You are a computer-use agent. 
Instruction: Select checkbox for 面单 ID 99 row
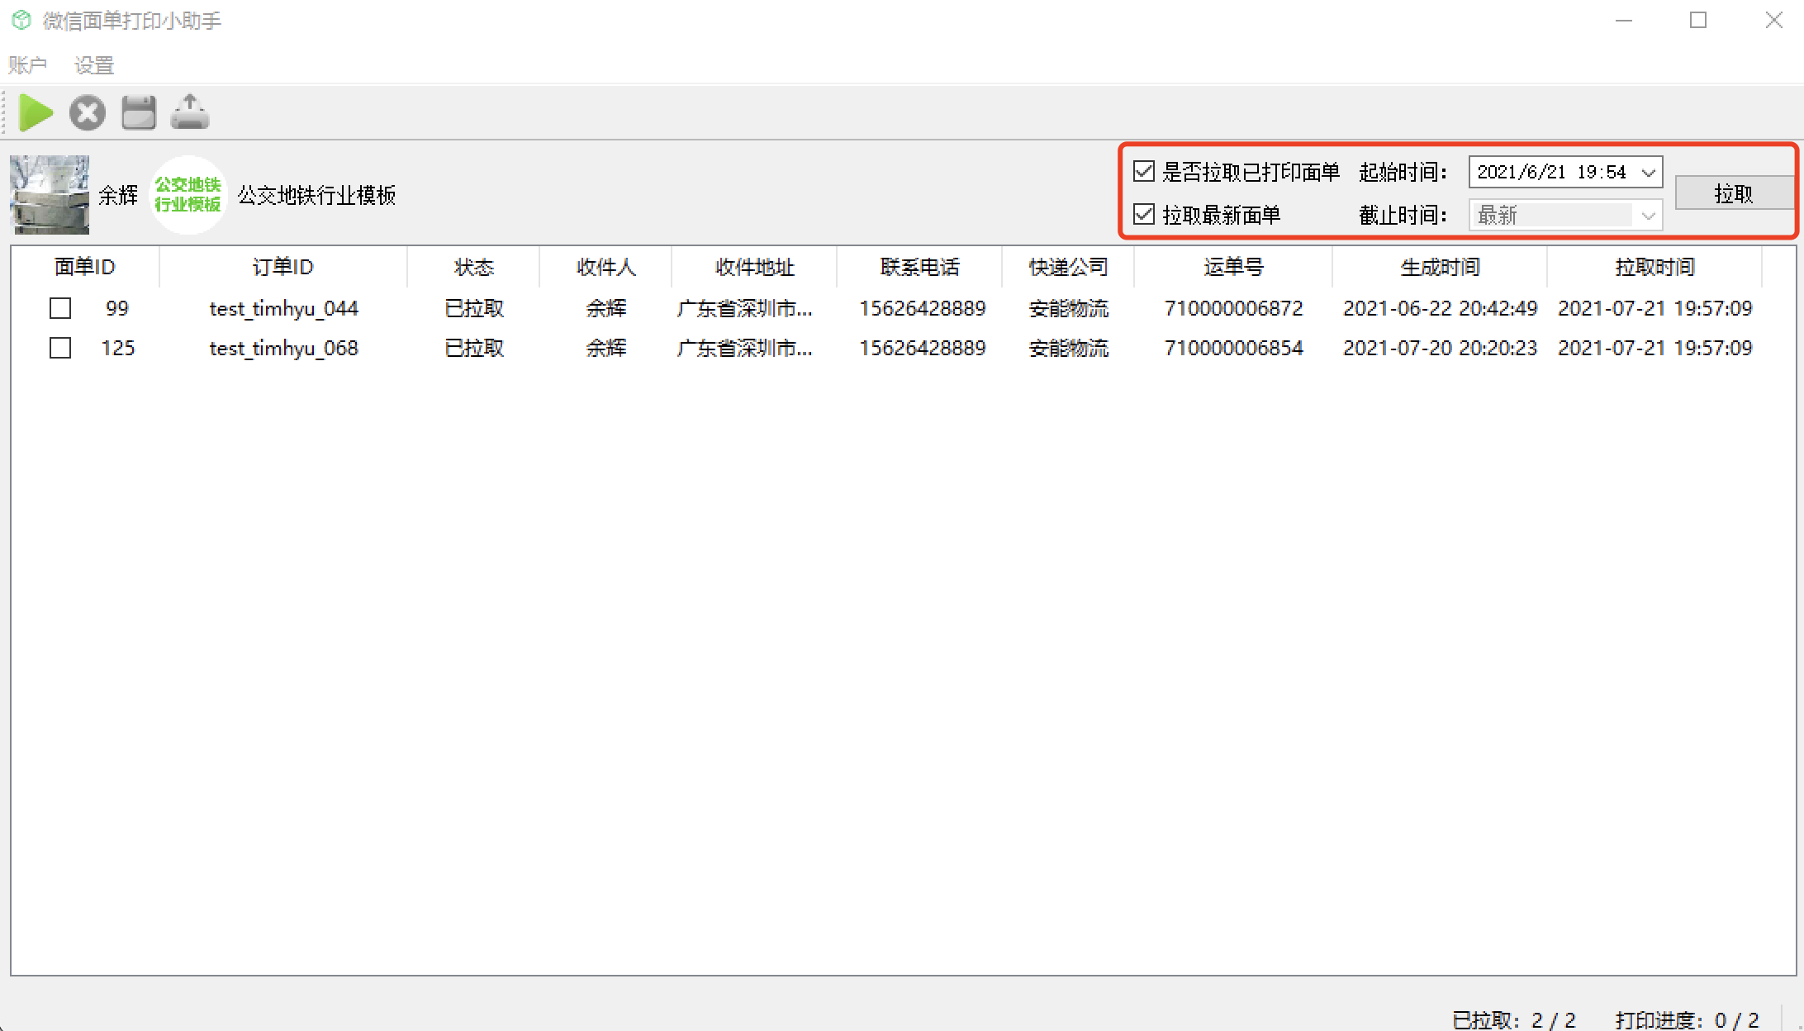(x=60, y=308)
